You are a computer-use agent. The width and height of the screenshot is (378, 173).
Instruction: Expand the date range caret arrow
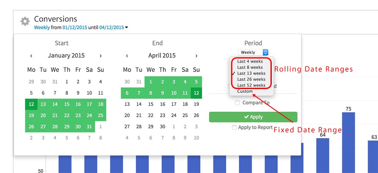[x=127, y=28]
